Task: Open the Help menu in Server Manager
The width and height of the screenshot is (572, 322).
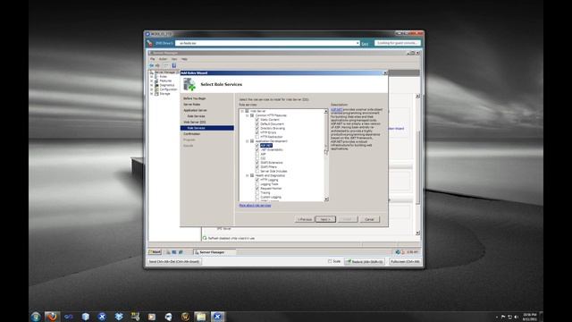Action: (184, 59)
